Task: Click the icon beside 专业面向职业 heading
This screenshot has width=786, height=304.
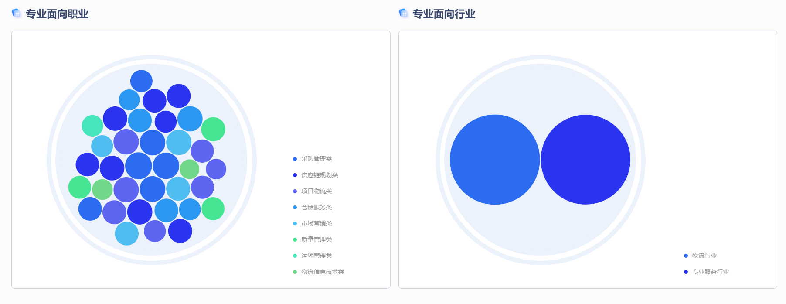Action: click(x=17, y=14)
